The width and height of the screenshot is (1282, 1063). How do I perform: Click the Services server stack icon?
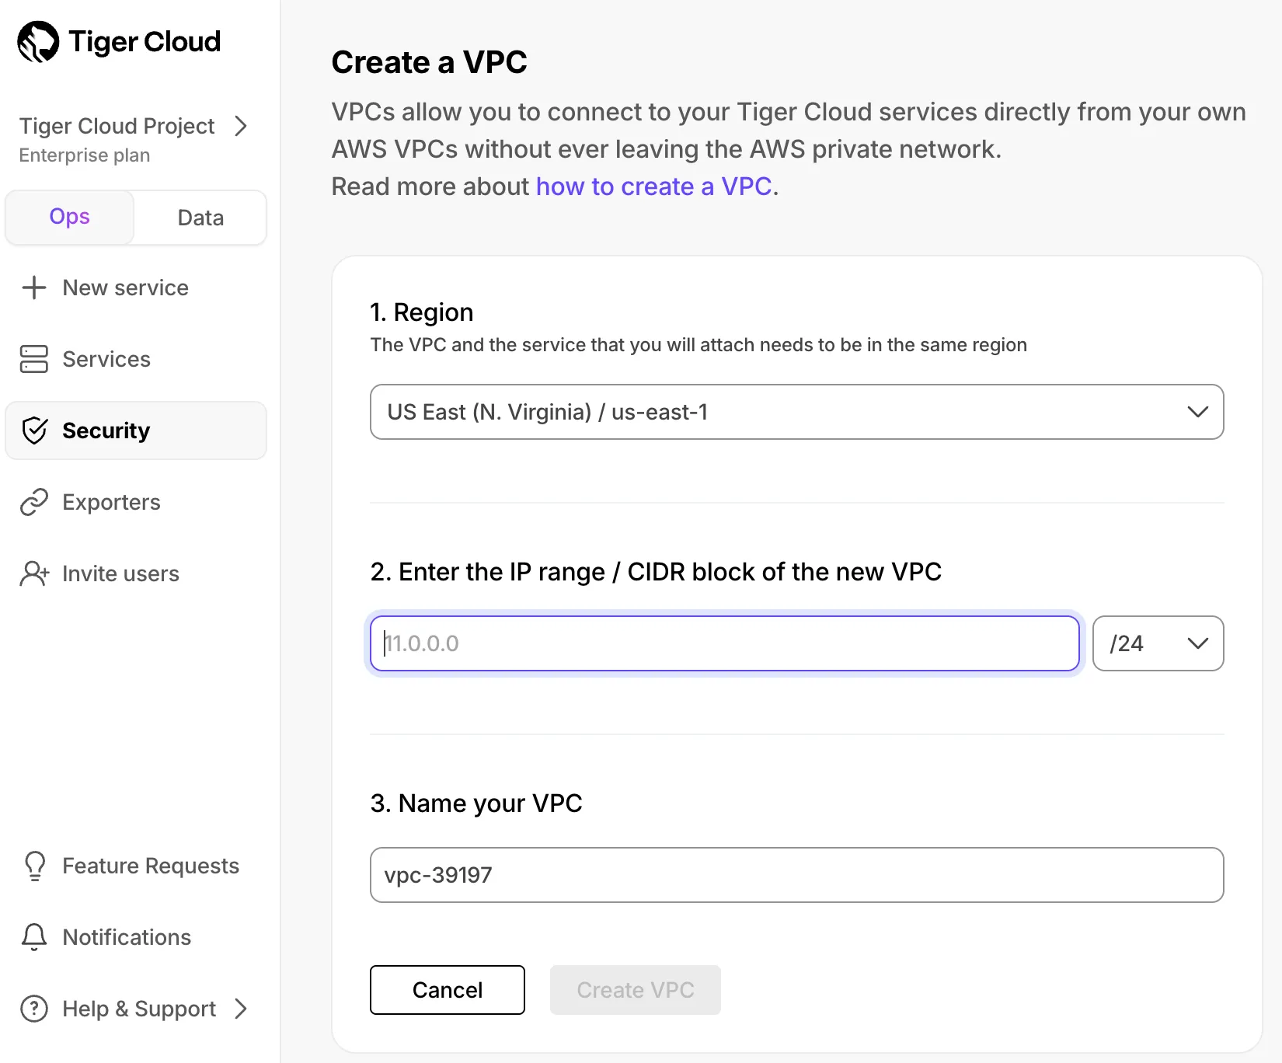[x=34, y=359]
